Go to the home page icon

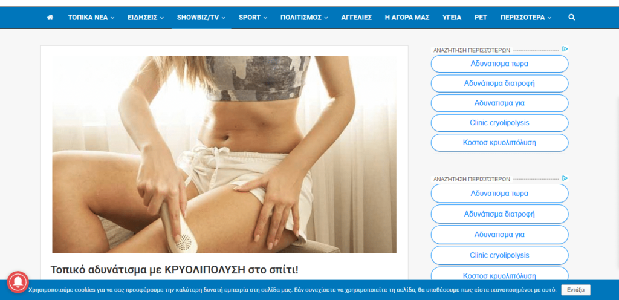coord(50,18)
